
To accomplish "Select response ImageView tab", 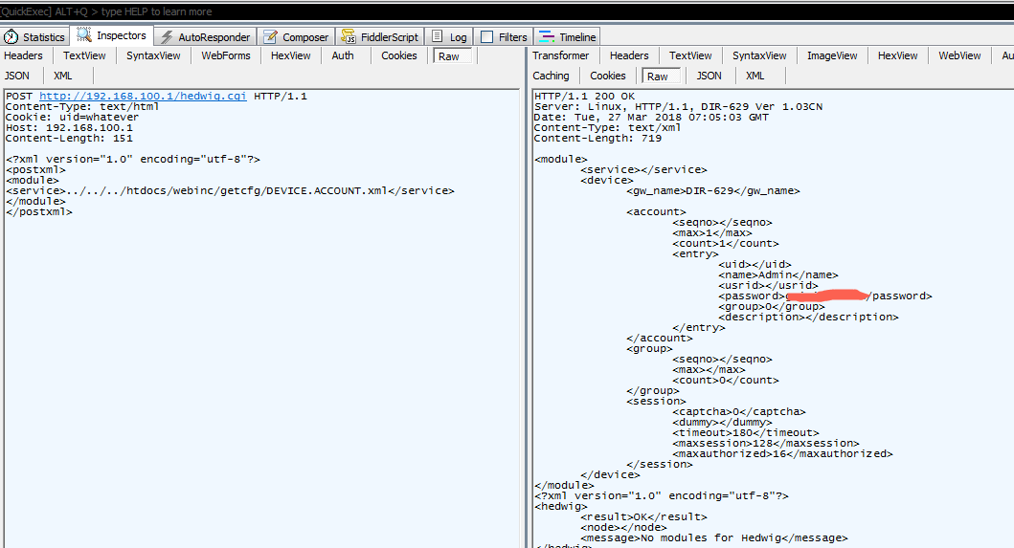I will coord(832,55).
